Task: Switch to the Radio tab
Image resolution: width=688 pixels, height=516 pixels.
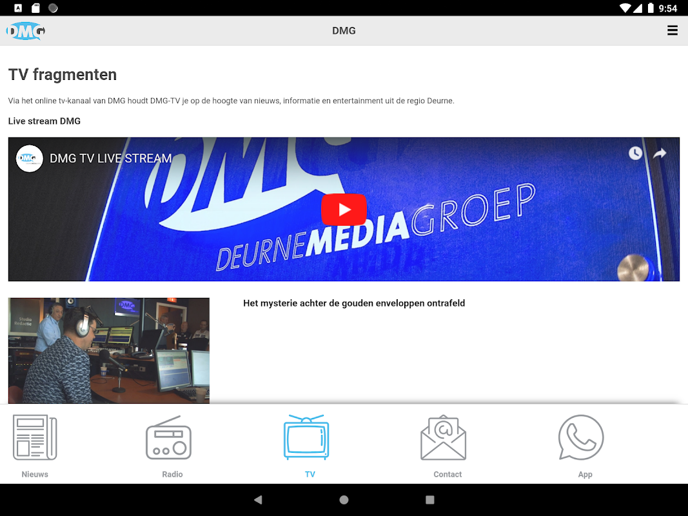Action: point(172,446)
